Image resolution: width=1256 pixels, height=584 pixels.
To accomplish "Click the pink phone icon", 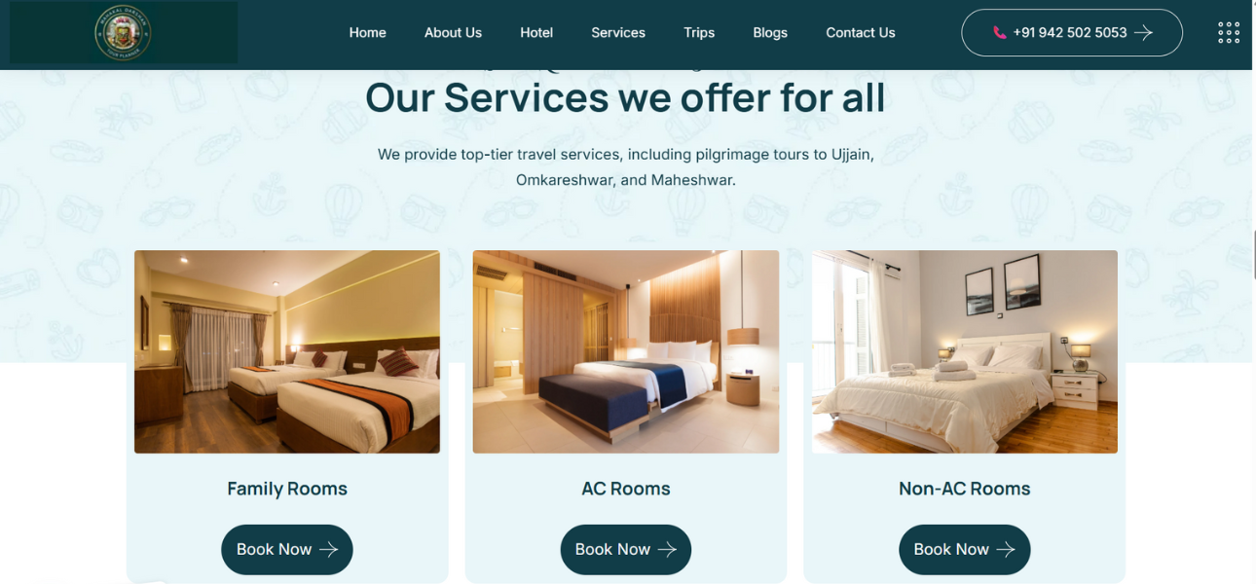I will point(999,32).
